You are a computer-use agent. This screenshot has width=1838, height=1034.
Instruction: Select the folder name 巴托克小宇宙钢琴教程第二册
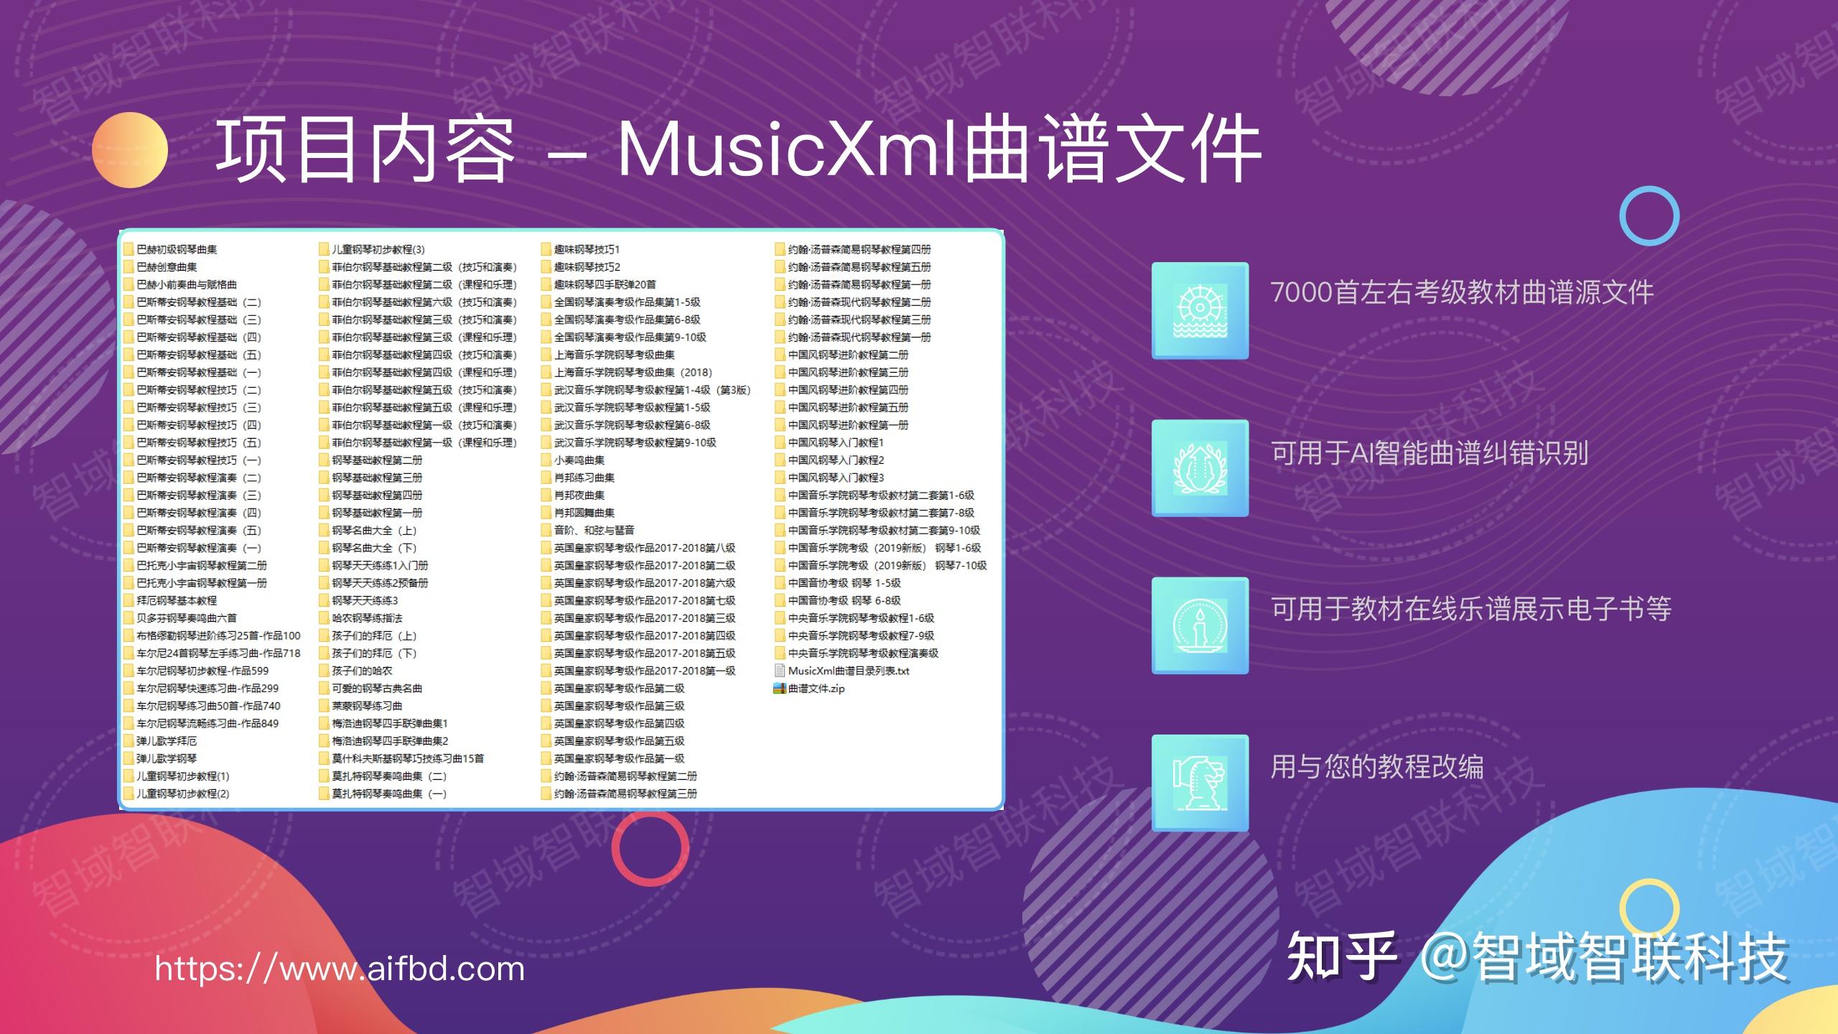(202, 566)
